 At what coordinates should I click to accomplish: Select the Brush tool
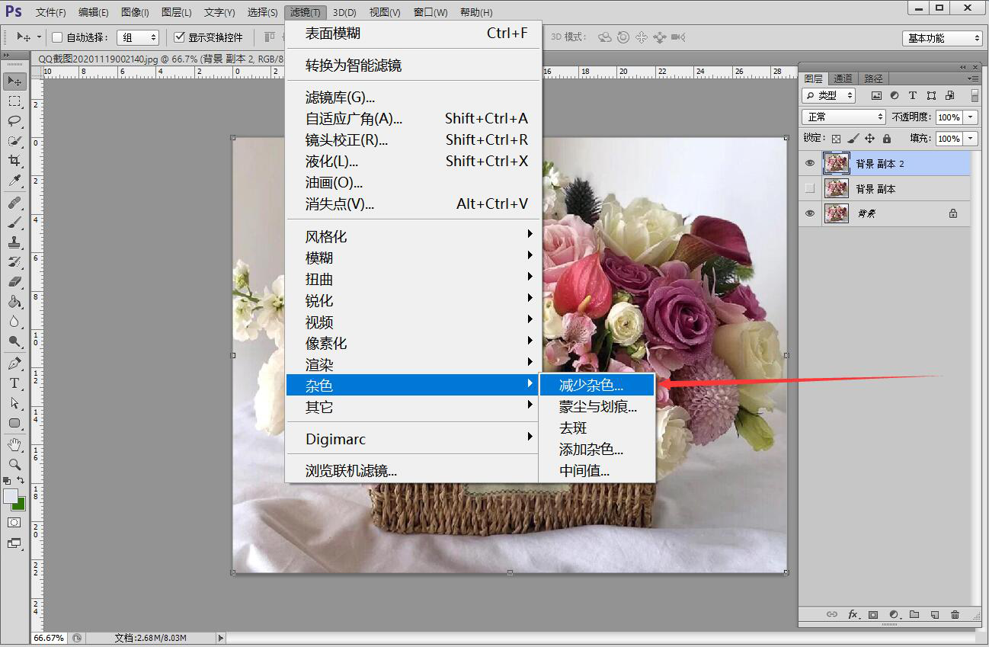[x=14, y=223]
